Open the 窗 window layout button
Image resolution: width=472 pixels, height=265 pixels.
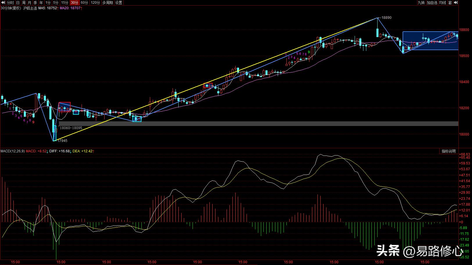450,3
